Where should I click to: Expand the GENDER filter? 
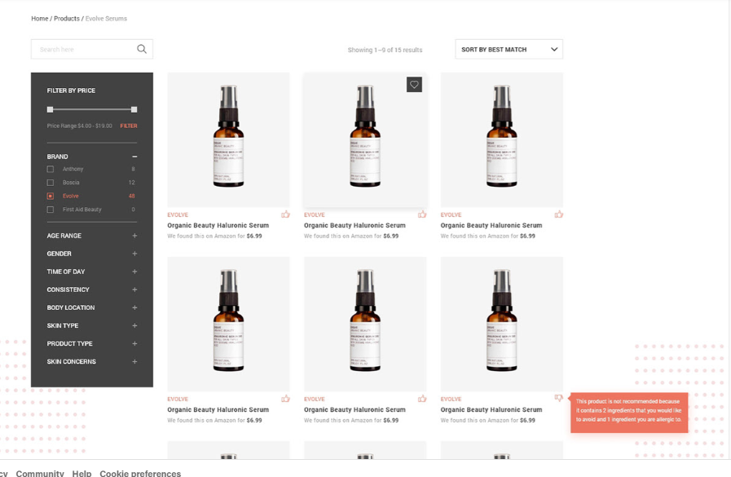[x=134, y=254]
